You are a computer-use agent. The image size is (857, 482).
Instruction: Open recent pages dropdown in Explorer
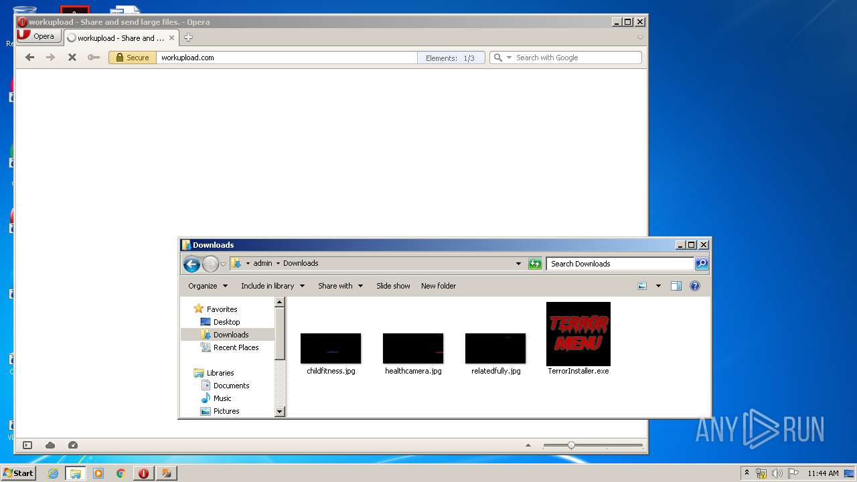click(x=223, y=264)
